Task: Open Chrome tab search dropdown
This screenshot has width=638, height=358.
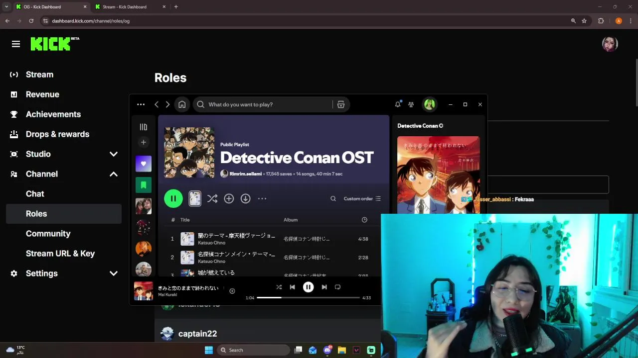Action: [x=6, y=6]
